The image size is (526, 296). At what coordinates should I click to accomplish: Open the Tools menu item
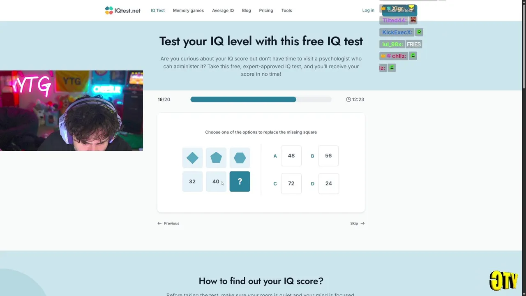click(x=287, y=11)
